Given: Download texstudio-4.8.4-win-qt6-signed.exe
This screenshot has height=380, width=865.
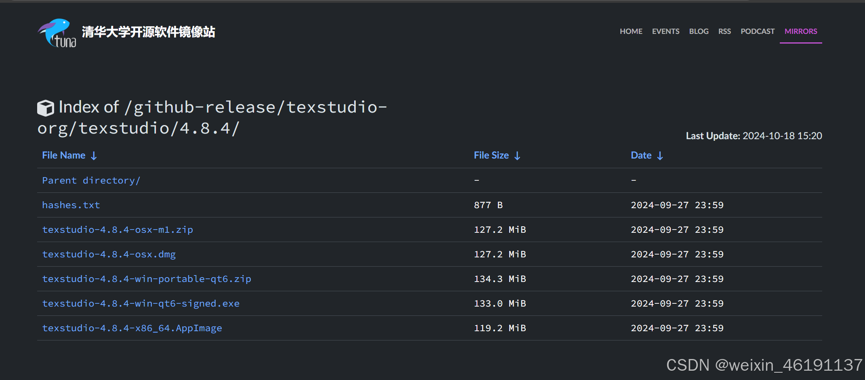Looking at the screenshot, I should [x=141, y=303].
